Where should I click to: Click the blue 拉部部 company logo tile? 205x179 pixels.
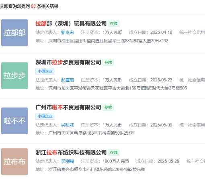[x=14, y=33]
